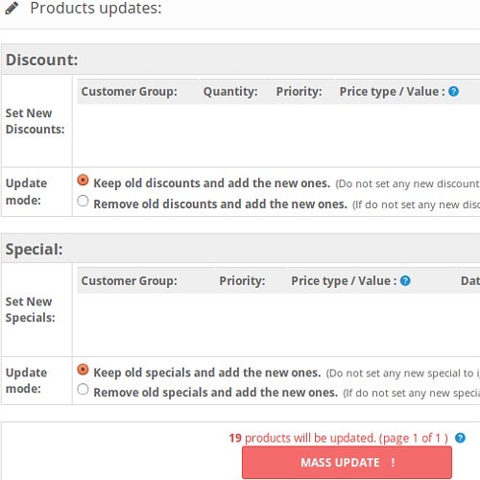The image size is (480, 480).
Task: Select Keep old discounts and add new ones
Action: (x=83, y=180)
